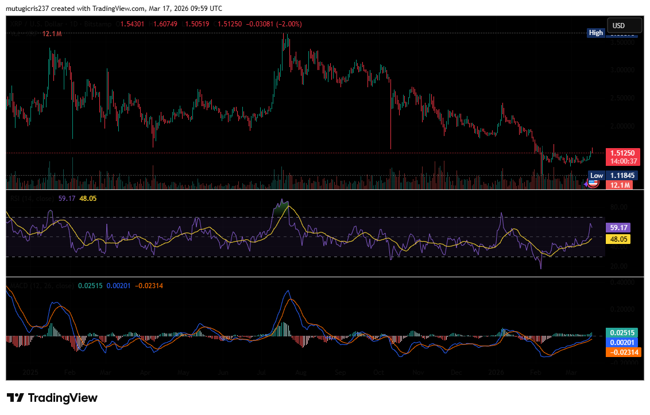Click the RSI legend value 59.17
This screenshot has width=650, height=415.
(x=67, y=199)
